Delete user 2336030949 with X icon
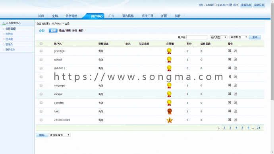This screenshot has width=274, height=154. click(x=230, y=120)
